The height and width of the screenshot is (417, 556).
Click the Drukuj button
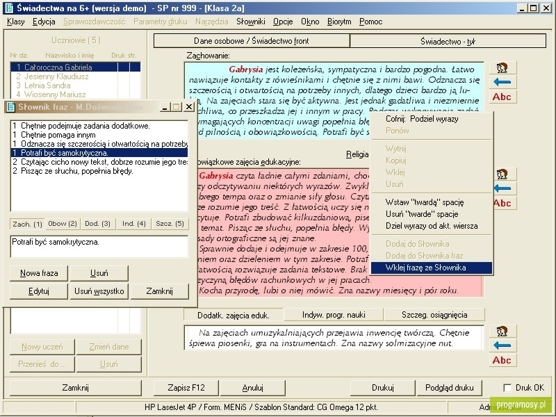pos(383,388)
